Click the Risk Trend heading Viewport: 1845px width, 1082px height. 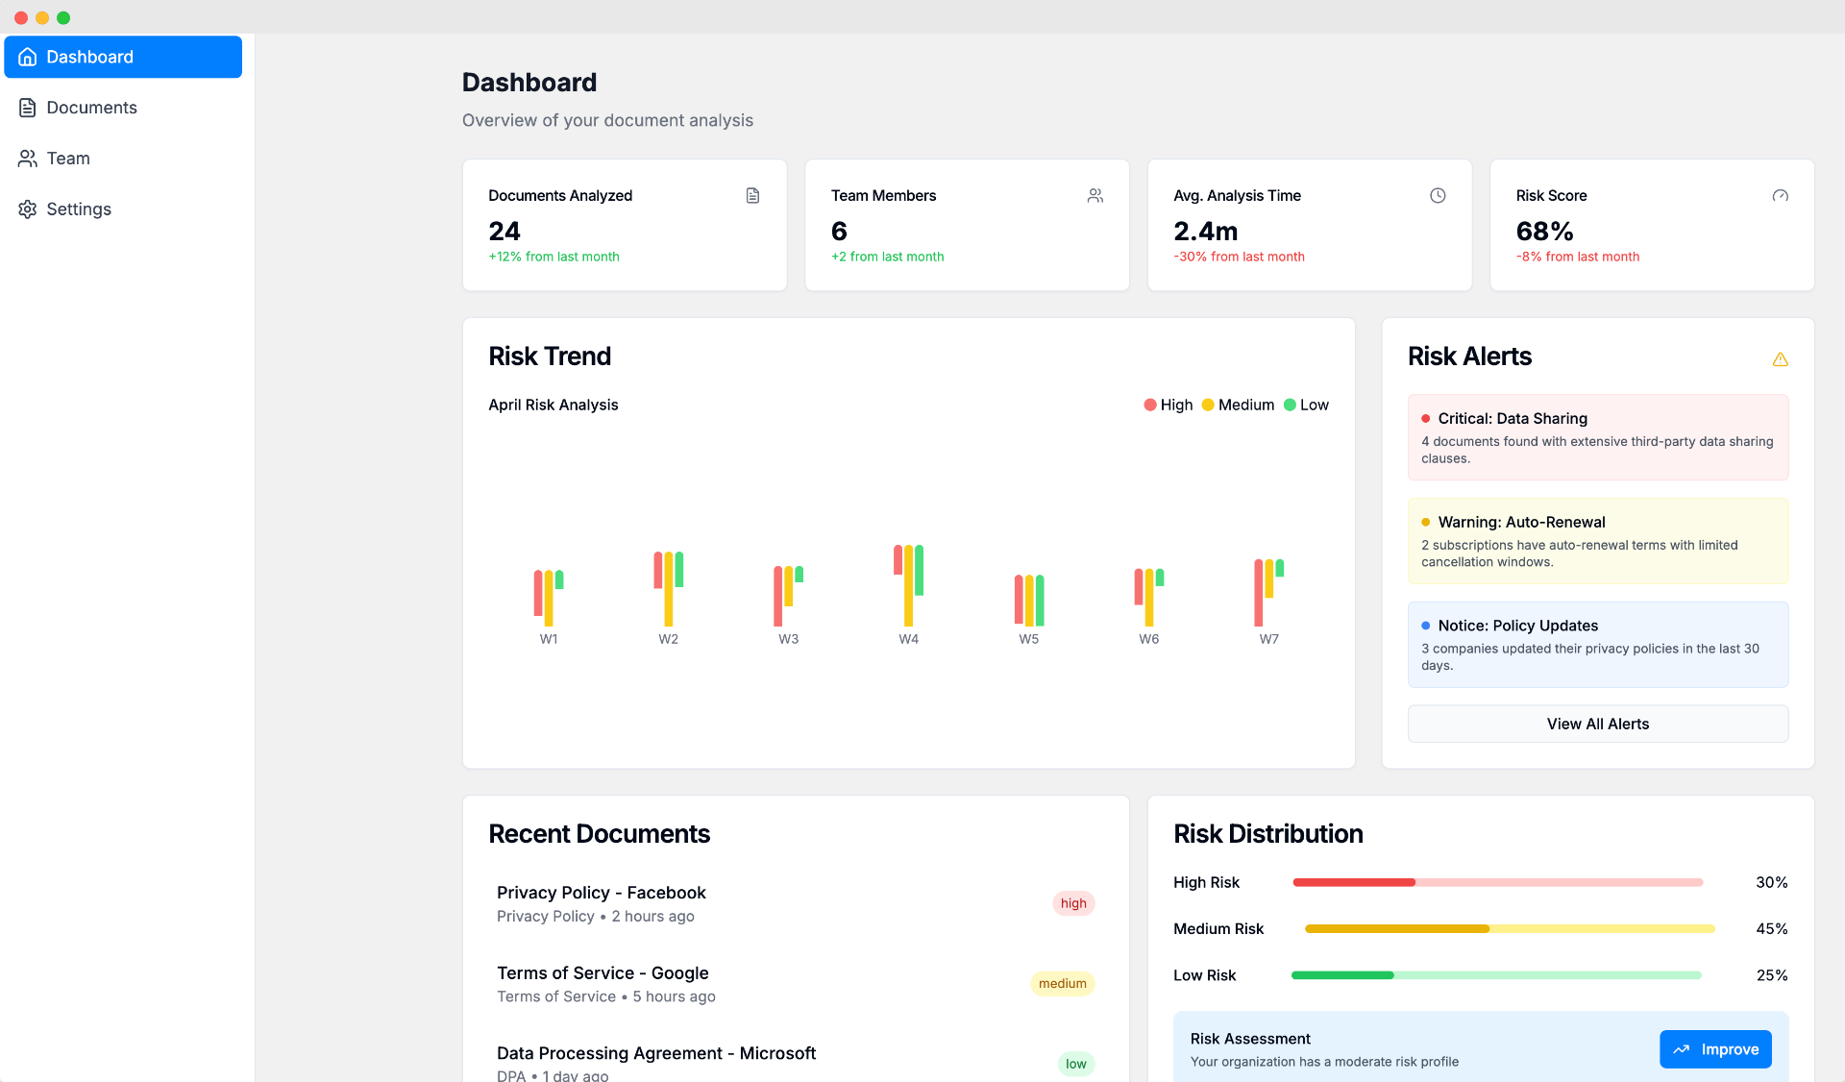point(550,357)
